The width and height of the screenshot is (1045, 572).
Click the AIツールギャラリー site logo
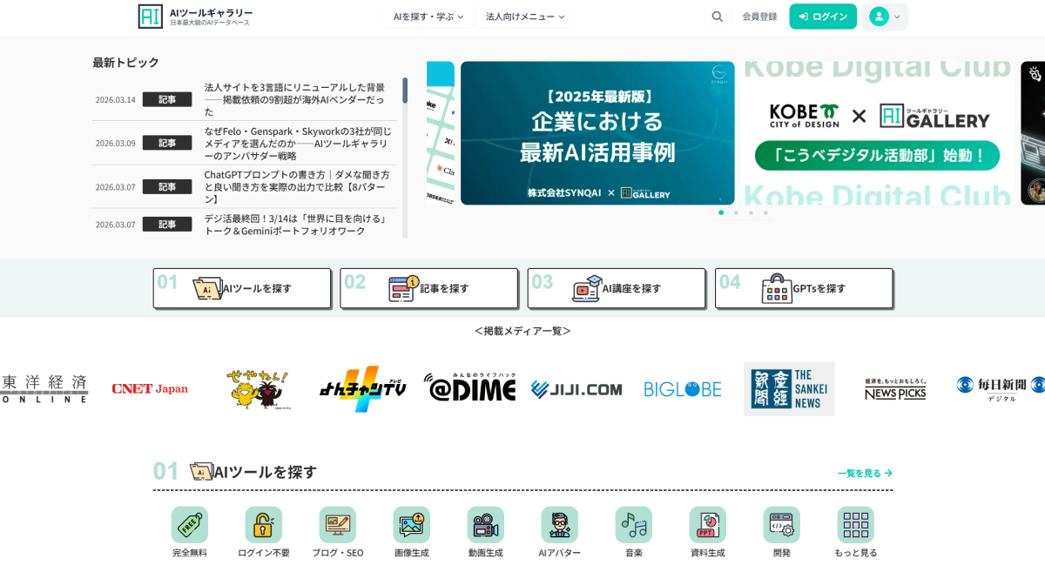point(195,17)
